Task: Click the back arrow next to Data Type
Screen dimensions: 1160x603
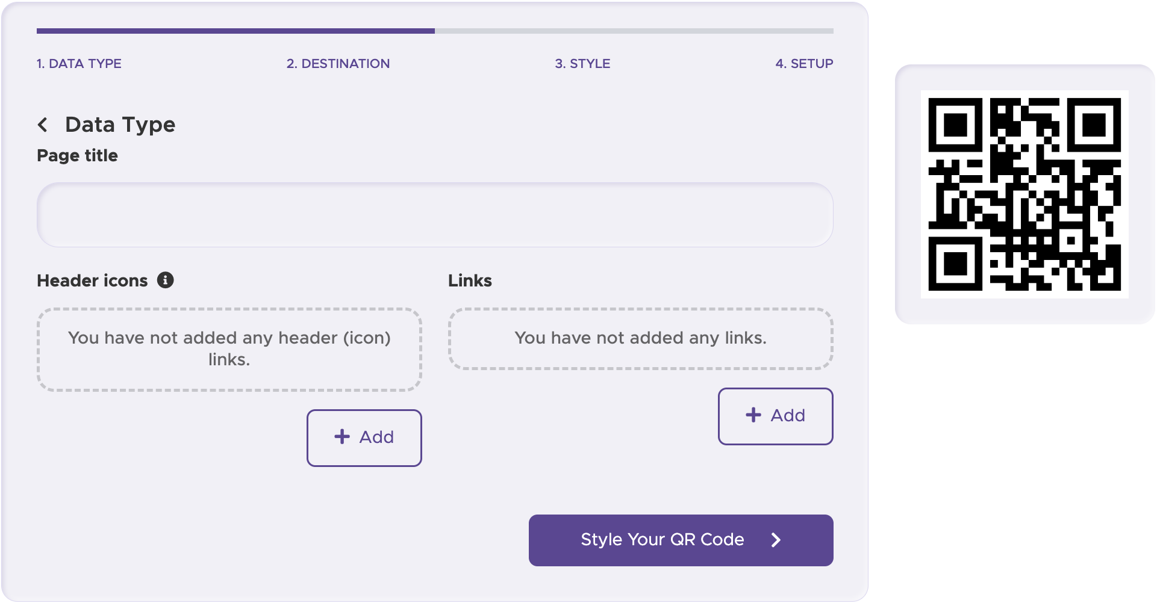Action: [x=43, y=125]
